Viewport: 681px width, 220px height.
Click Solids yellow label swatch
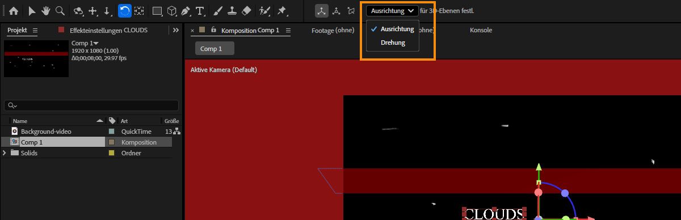coord(112,153)
